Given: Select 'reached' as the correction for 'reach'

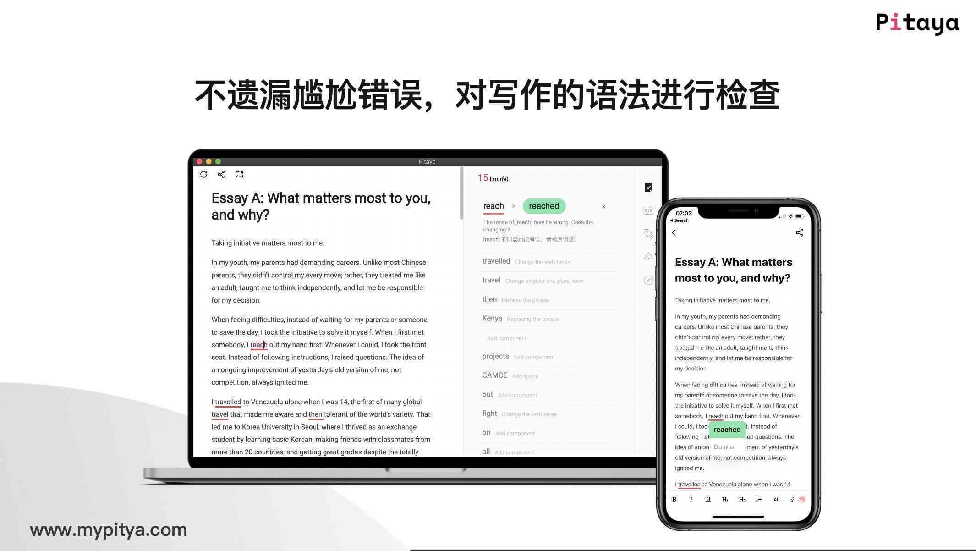Looking at the screenshot, I should coord(543,206).
